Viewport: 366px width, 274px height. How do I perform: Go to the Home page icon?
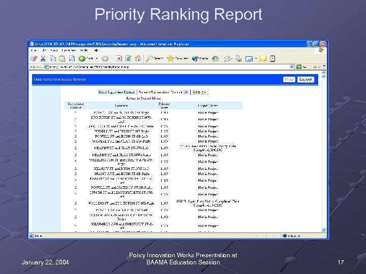pyautogui.click(x=138, y=58)
